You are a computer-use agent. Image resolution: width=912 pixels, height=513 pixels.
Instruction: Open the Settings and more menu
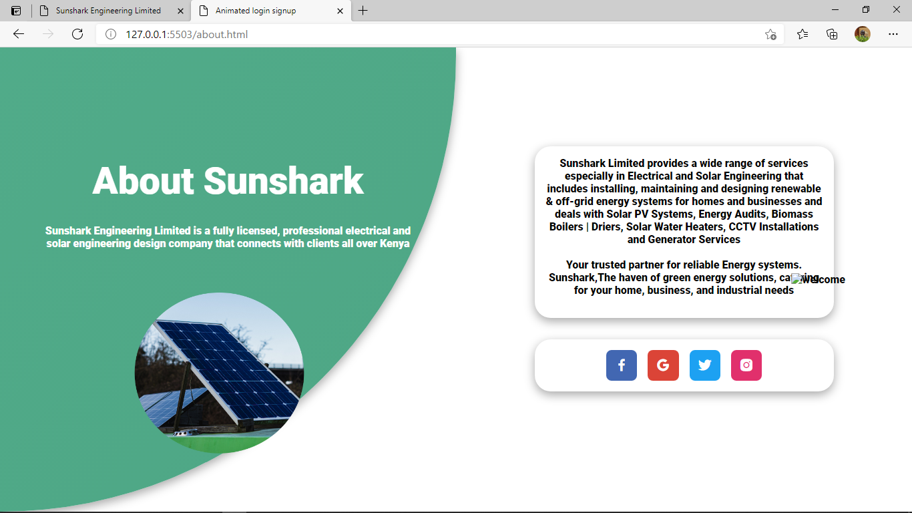click(x=893, y=34)
